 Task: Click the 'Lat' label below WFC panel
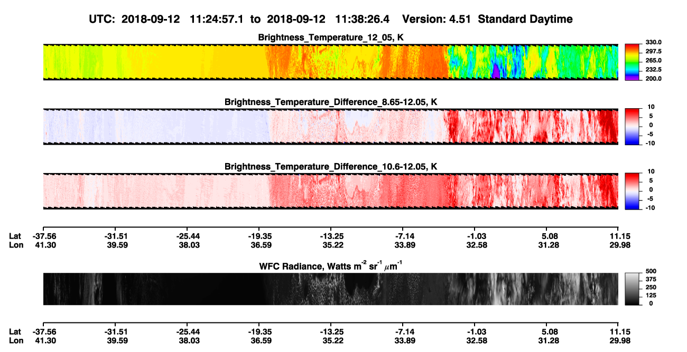15,331
